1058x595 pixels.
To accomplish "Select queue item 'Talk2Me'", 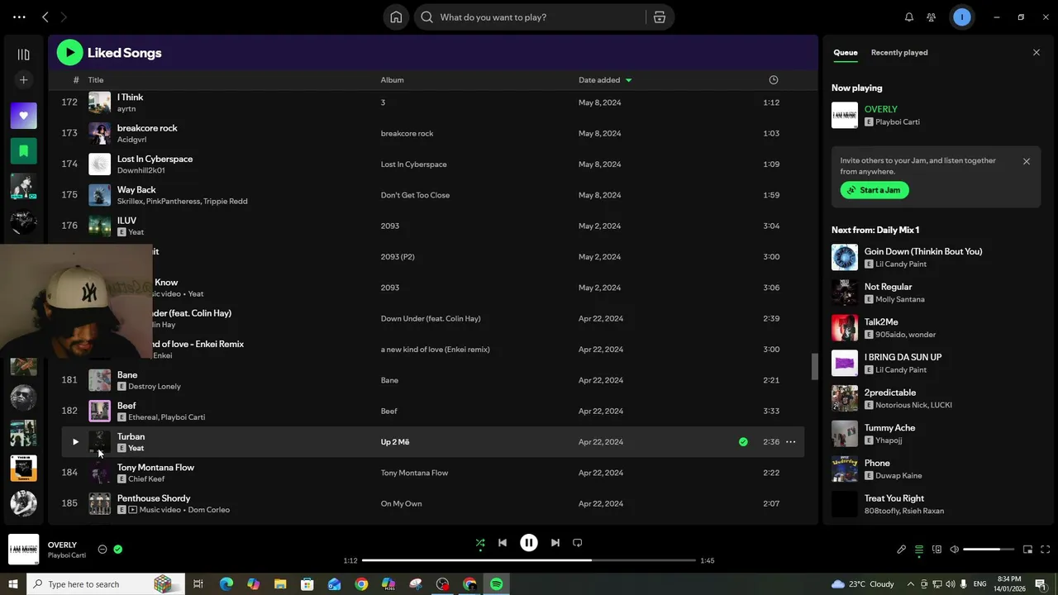I will point(881,322).
